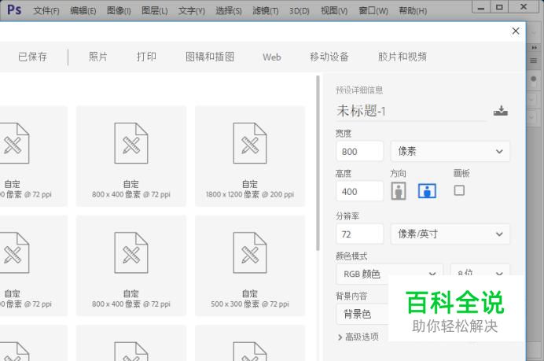Open the 像素 width unit dropdown
This screenshot has height=361, width=544.
tap(450, 151)
